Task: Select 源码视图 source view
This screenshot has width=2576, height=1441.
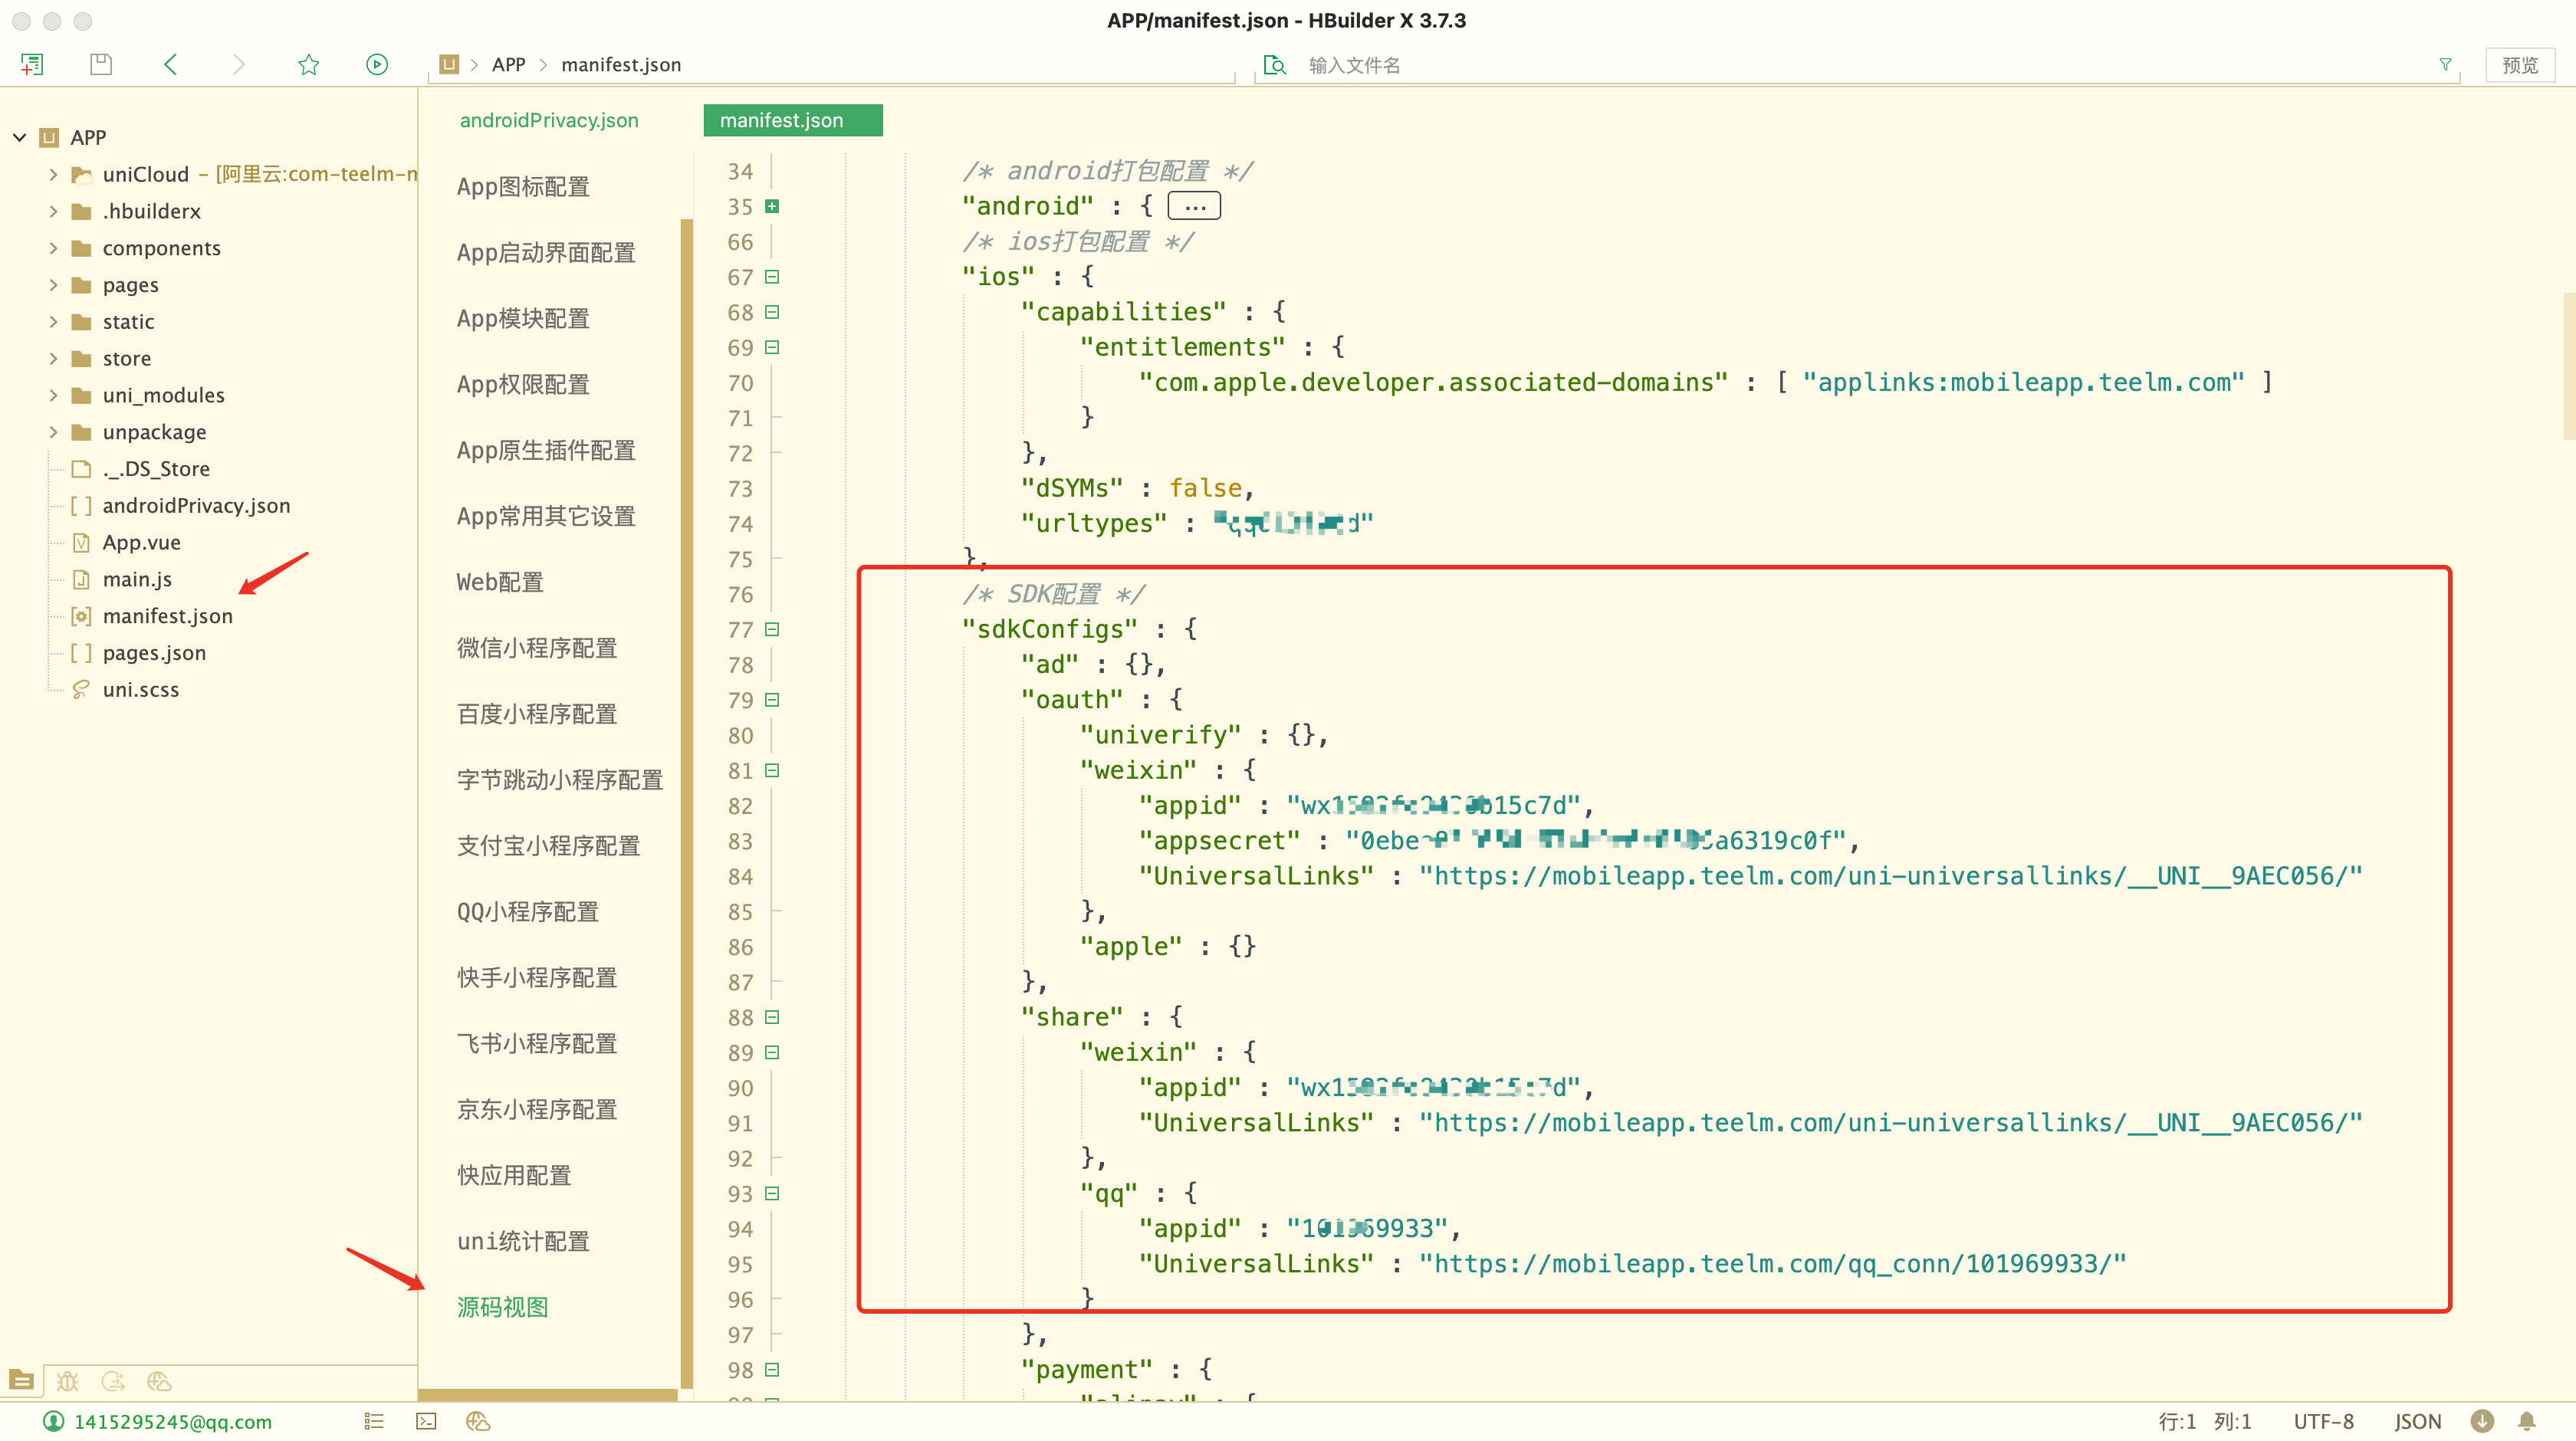Action: (503, 1308)
